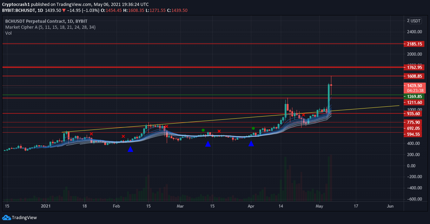Viewport: 430px width, 224px height.
Task: Select the blue triangle signal near Feb
Action: [131, 149]
